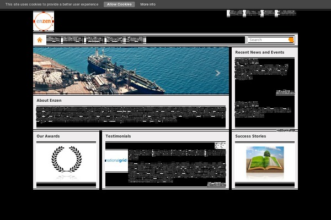Image resolution: width=331 pixels, height=220 pixels.
Task: Open the first link in top-right header links
Action: (x=236, y=13)
